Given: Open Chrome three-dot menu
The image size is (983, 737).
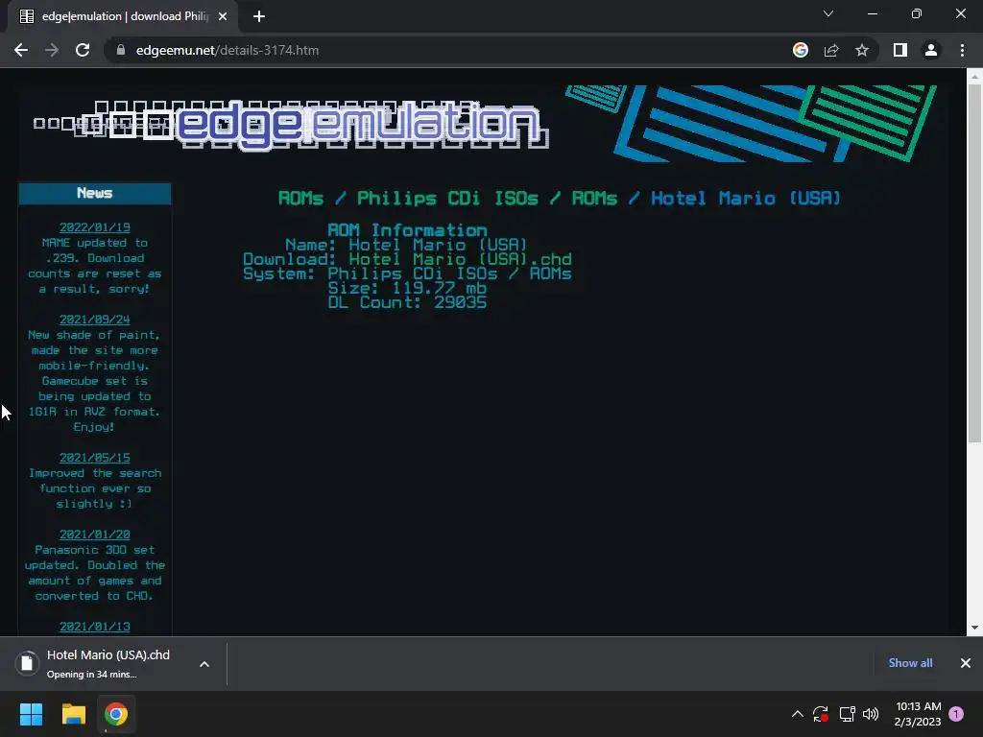Looking at the screenshot, I should pyautogui.click(x=962, y=50).
